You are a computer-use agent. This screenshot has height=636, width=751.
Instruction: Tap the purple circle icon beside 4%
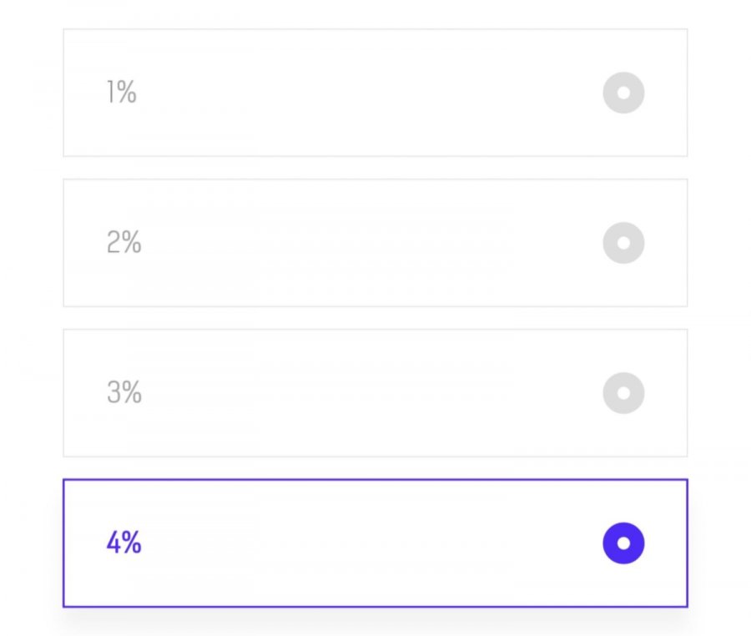623,543
